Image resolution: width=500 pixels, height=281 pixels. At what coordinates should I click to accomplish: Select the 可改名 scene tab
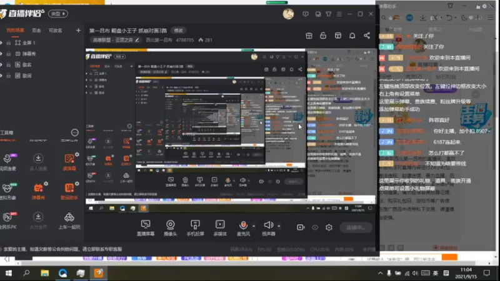pyautogui.click(x=56, y=30)
